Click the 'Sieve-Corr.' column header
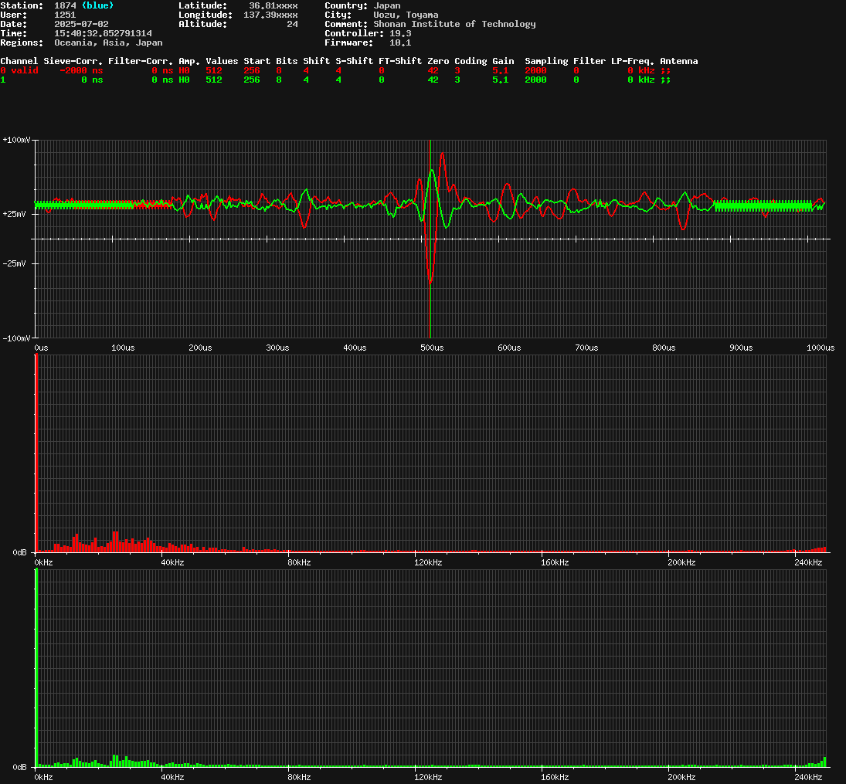This screenshot has width=846, height=784. coord(73,61)
